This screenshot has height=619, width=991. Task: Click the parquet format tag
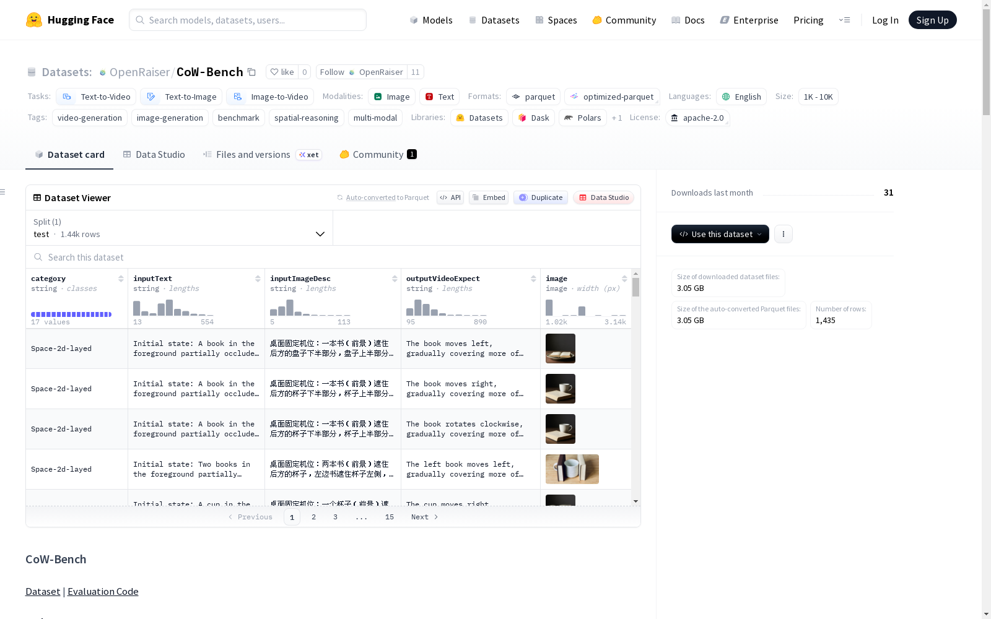coord(533,97)
